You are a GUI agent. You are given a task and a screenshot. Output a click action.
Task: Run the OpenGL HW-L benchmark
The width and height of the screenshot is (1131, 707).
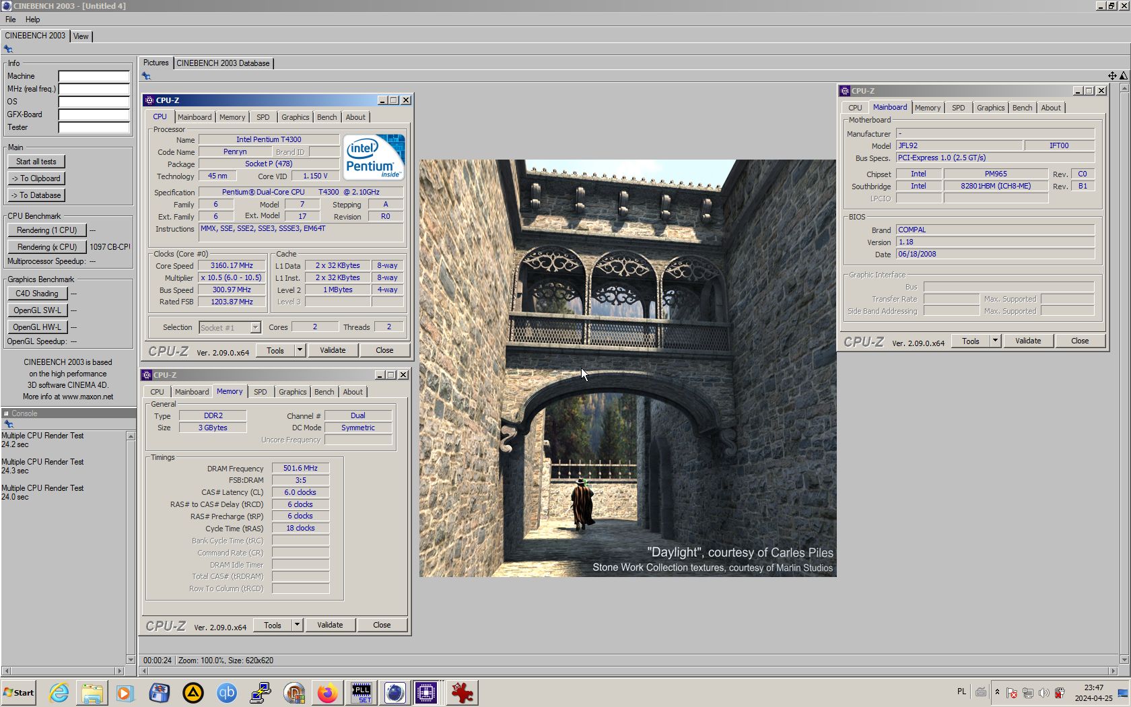(37, 327)
